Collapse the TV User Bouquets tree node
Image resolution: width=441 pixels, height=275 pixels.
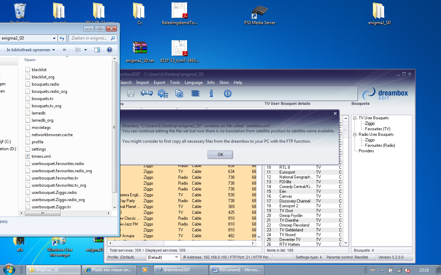pos(355,118)
